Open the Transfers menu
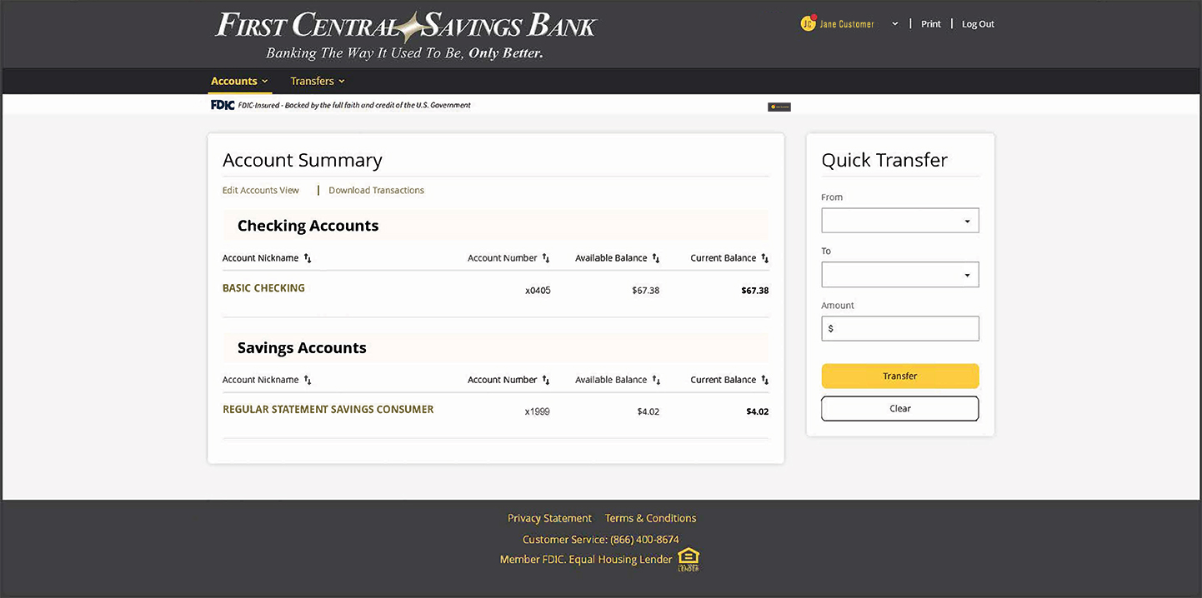 tap(317, 81)
